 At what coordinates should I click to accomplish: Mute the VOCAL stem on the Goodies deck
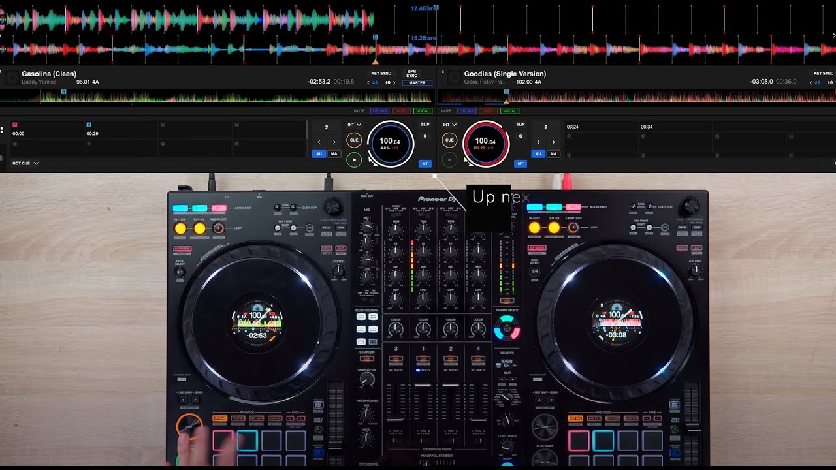pyautogui.click(x=509, y=111)
